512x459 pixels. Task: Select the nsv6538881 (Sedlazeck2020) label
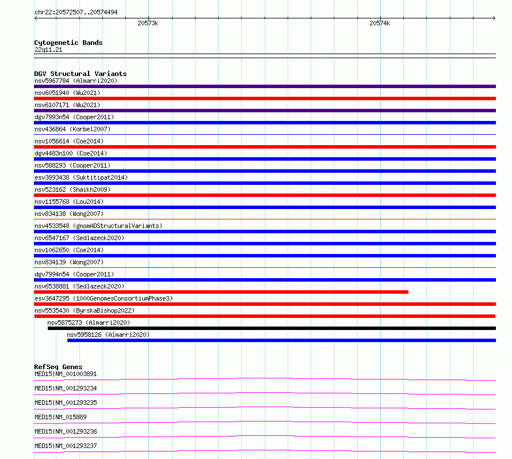[79, 286]
